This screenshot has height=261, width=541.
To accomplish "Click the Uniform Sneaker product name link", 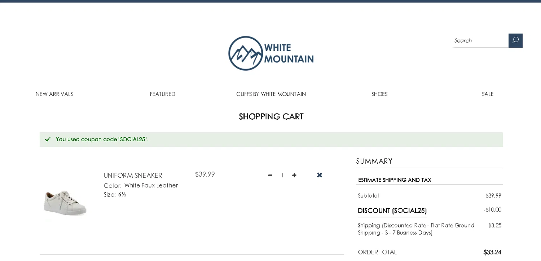I will pyautogui.click(x=133, y=176).
